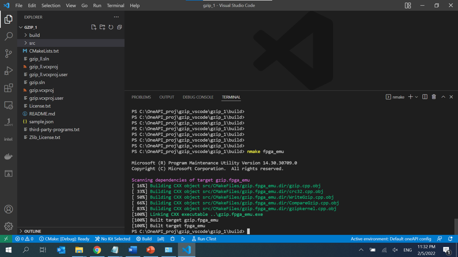Image resolution: width=458 pixels, height=257 pixels.
Task: Click Run CTest in status bar
Action: 204,239
